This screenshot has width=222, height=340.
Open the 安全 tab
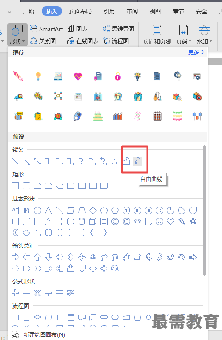point(202,11)
